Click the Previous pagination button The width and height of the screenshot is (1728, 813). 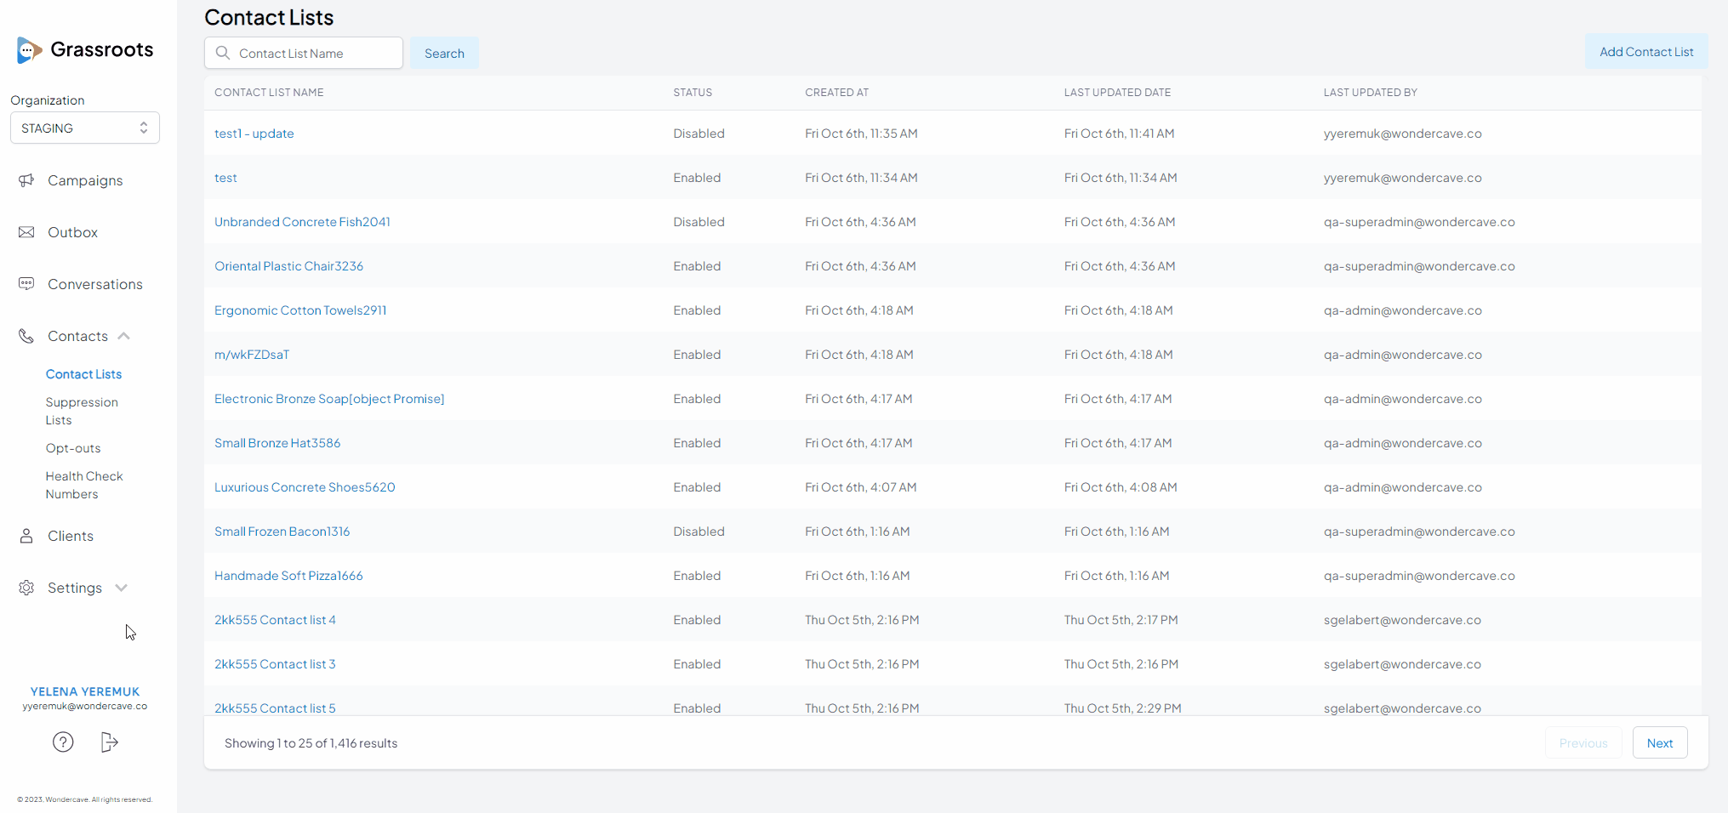pos(1583,743)
